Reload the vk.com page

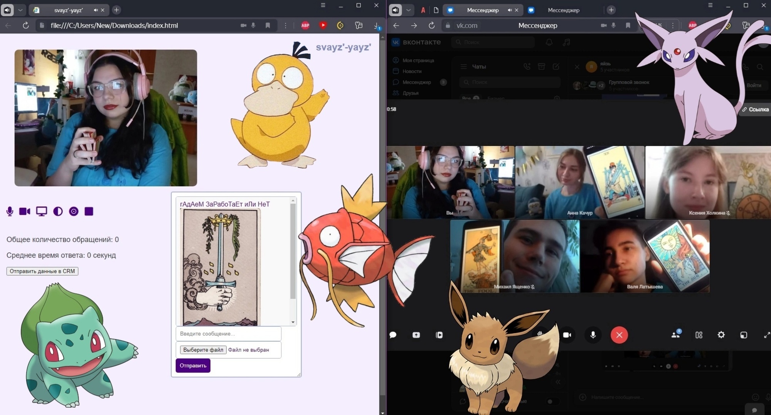pos(432,25)
